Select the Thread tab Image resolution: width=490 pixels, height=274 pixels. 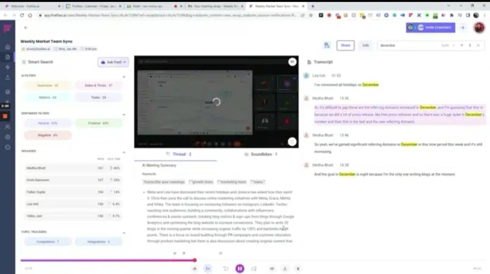(x=178, y=154)
